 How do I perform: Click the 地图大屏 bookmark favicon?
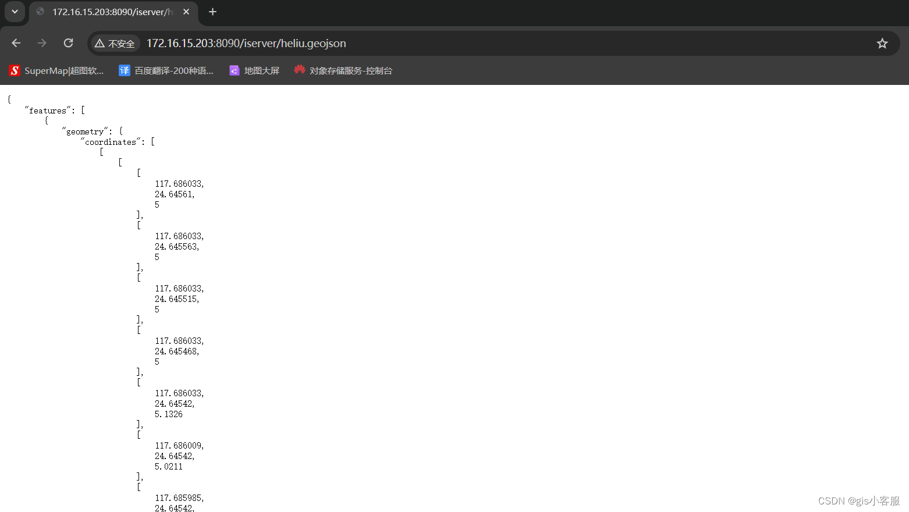tap(234, 70)
